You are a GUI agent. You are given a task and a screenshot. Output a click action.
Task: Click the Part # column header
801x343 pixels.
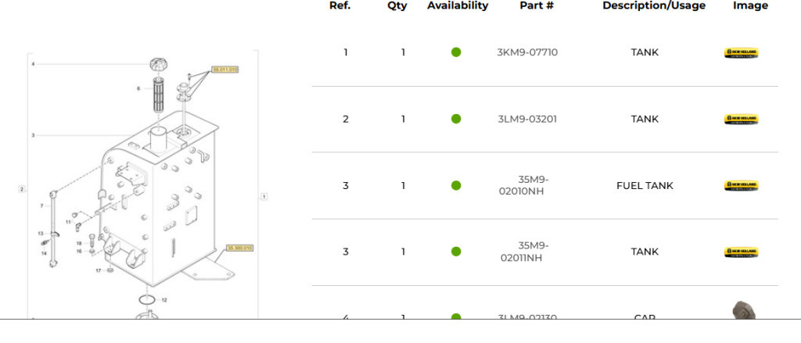pos(537,5)
